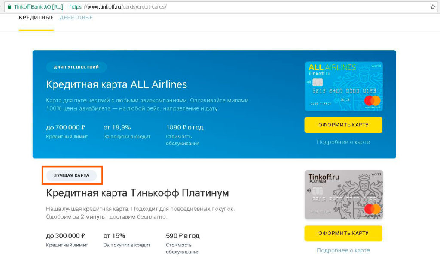The width and height of the screenshot is (440, 261).
Task: Bookmark page with the star icon
Action: pos(433,7)
